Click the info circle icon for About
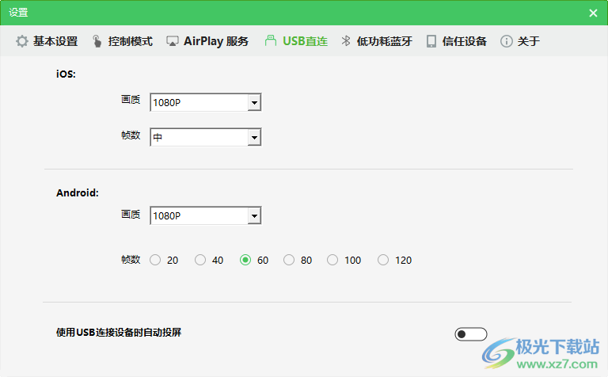Image resolution: width=608 pixels, height=377 pixels. [507, 41]
